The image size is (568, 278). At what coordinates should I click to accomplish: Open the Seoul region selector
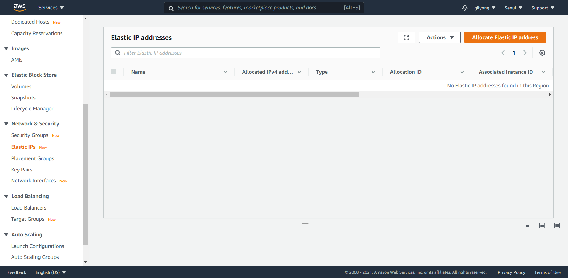point(513,8)
